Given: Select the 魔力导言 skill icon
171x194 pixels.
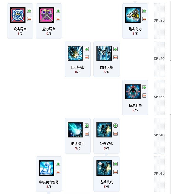Looking at the screenshot, I should pos(47,15).
